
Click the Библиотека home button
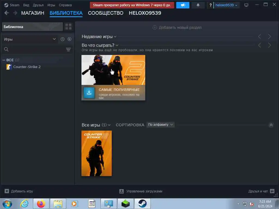(32, 27)
